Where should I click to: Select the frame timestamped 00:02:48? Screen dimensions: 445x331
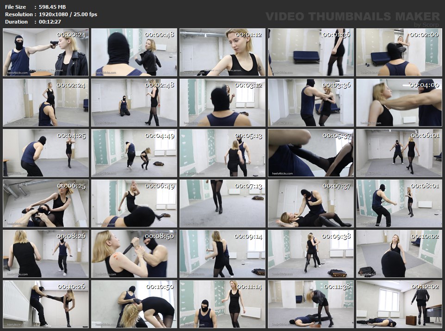[x=134, y=103]
